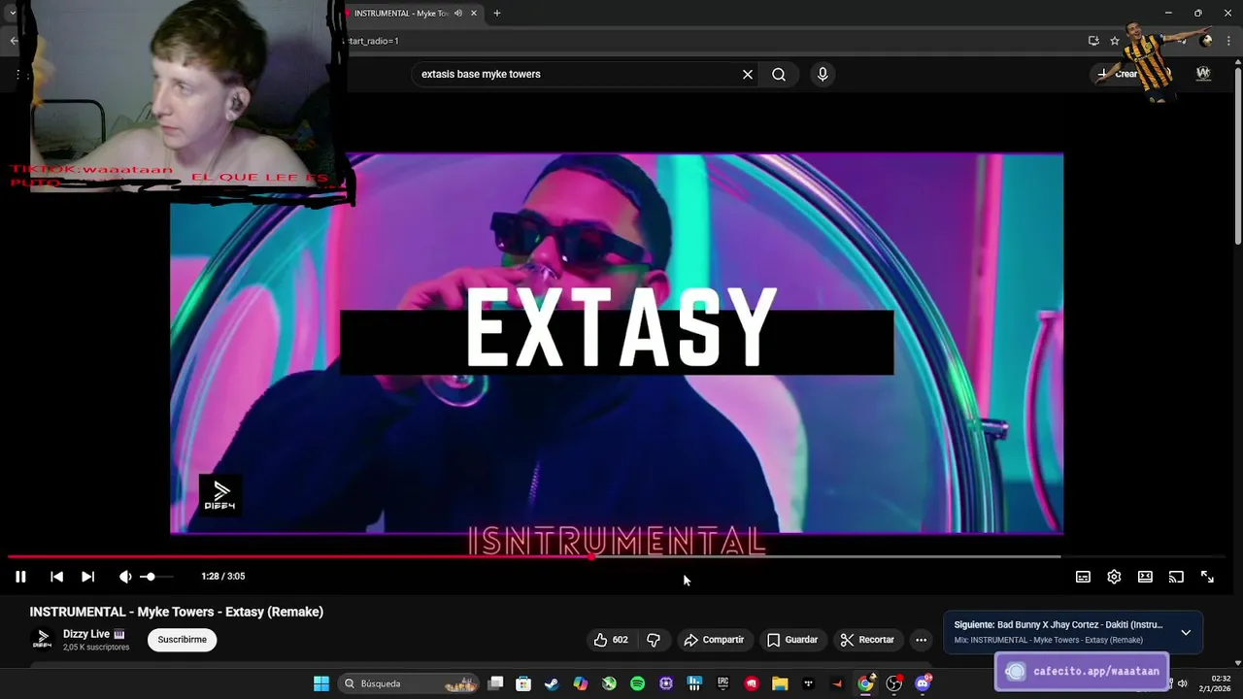Adjust the volume slider handle

click(150, 577)
